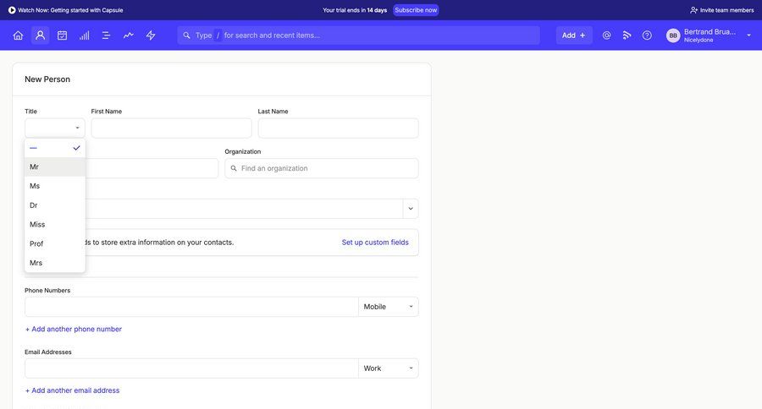Click the email @ icon in navbar
Screen dimensions: 762x409
[x=606, y=35]
